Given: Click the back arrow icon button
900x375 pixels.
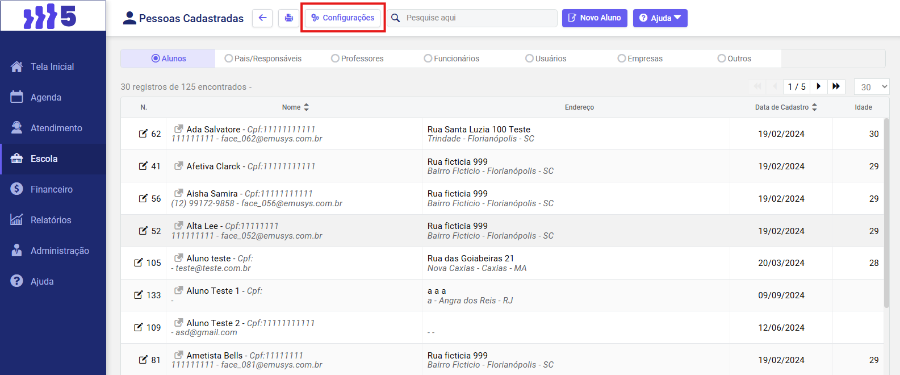Looking at the screenshot, I should coord(262,18).
